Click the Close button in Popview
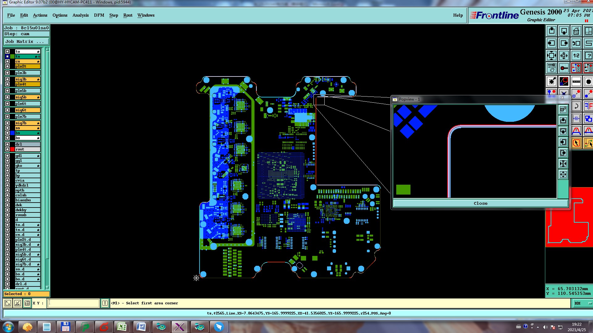The width and height of the screenshot is (593, 333). (480, 203)
